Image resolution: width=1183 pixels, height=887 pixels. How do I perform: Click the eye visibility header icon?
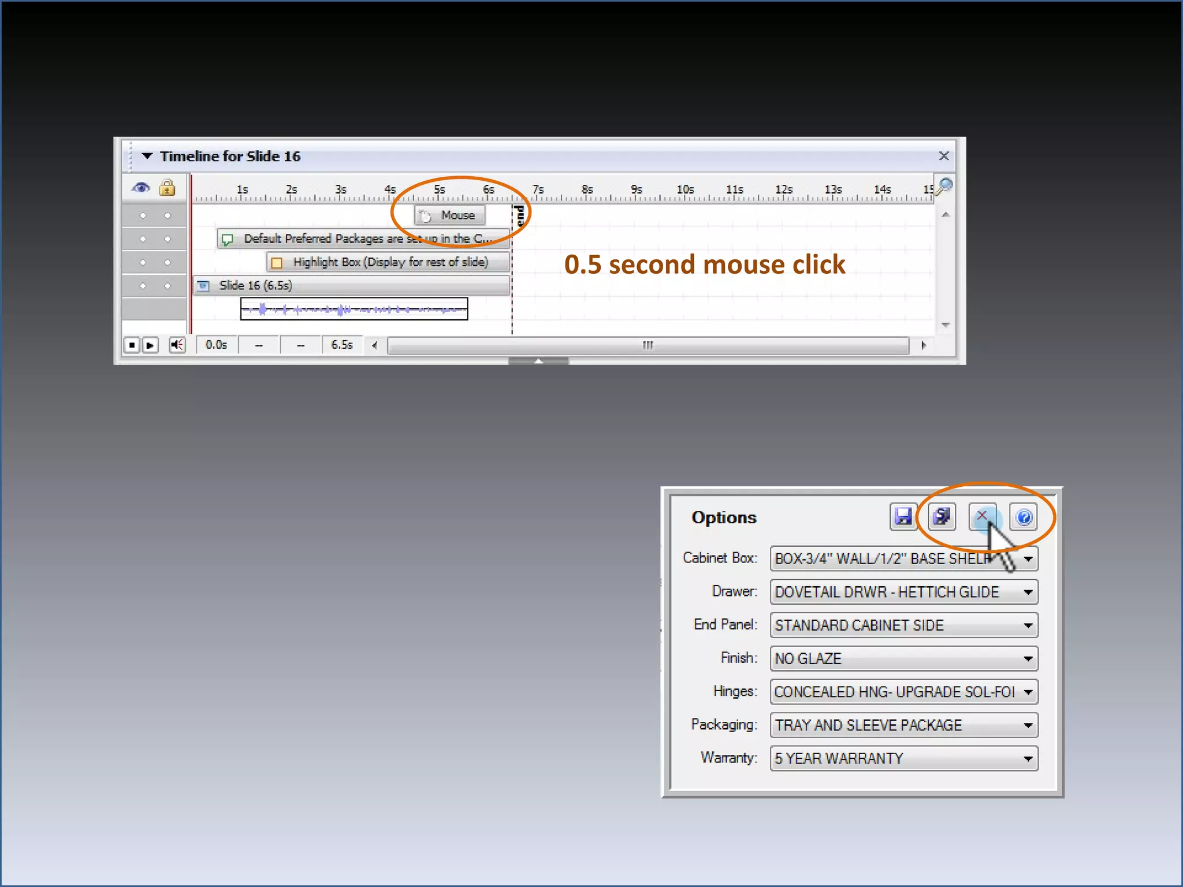coord(140,188)
